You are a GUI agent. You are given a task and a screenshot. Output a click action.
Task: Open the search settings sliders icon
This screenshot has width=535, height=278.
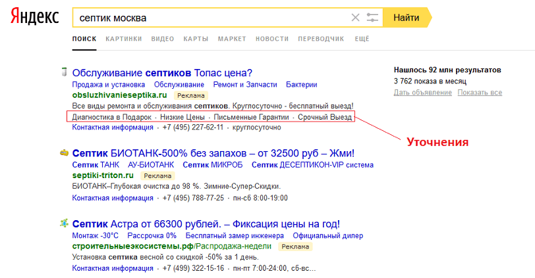pos(373,18)
